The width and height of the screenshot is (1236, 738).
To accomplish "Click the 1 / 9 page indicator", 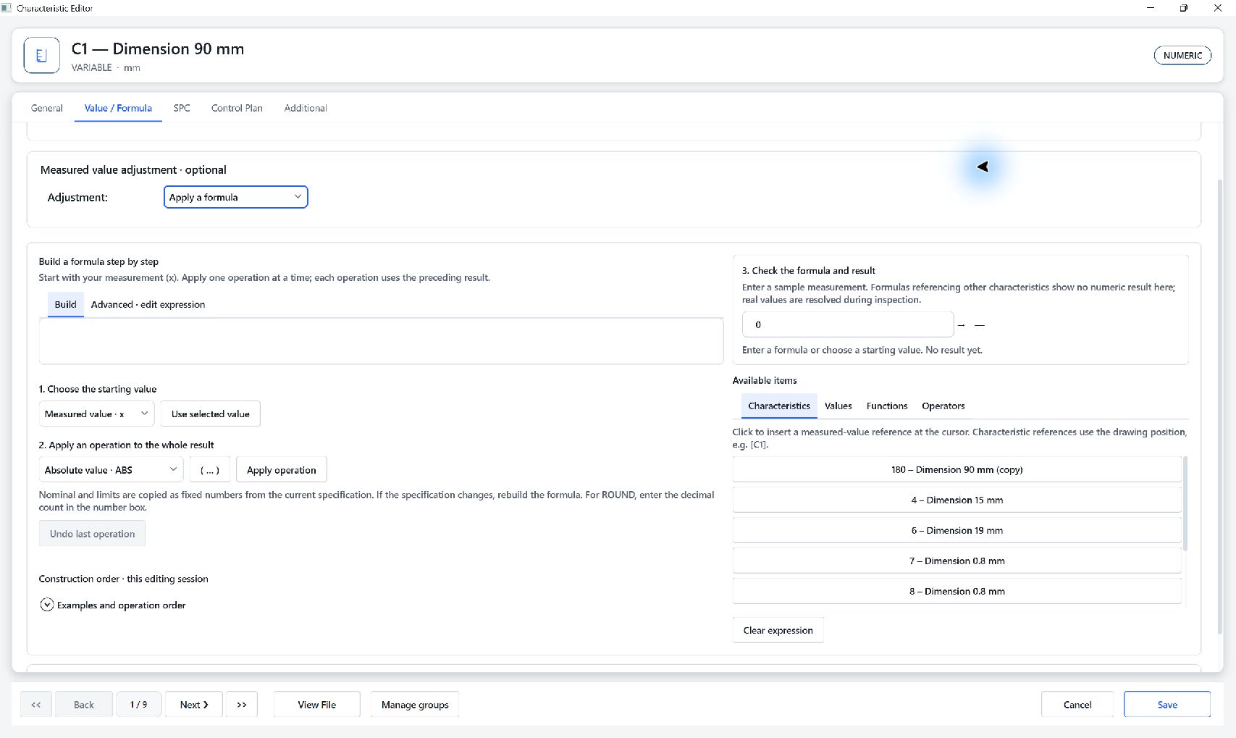I will click(138, 705).
